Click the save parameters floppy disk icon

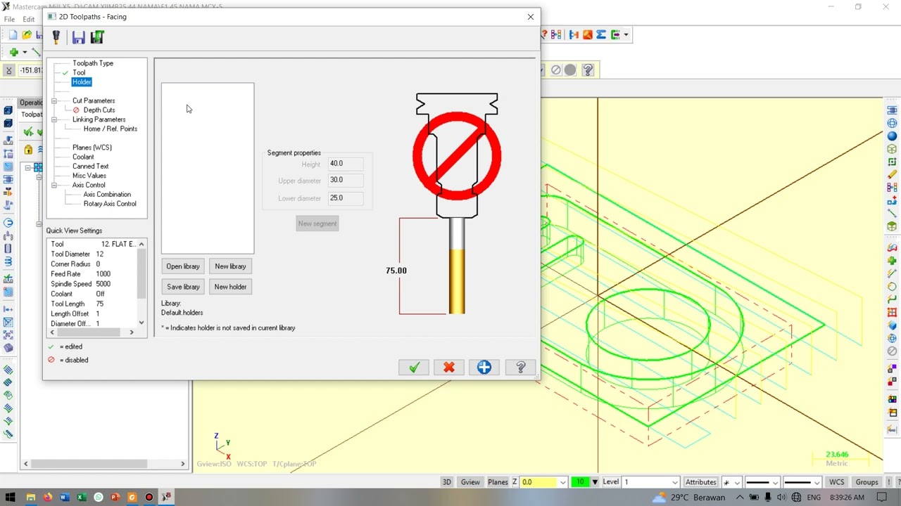pos(78,37)
